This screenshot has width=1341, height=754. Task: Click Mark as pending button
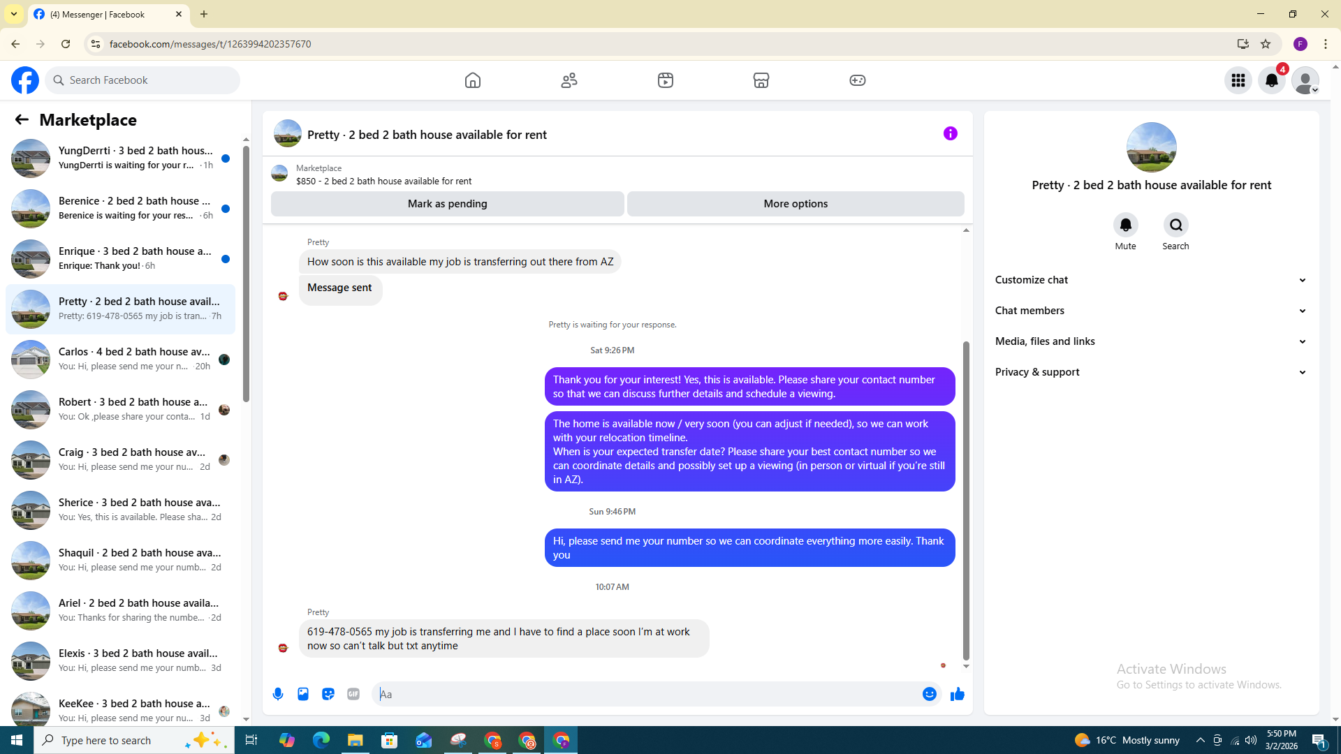(448, 204)
